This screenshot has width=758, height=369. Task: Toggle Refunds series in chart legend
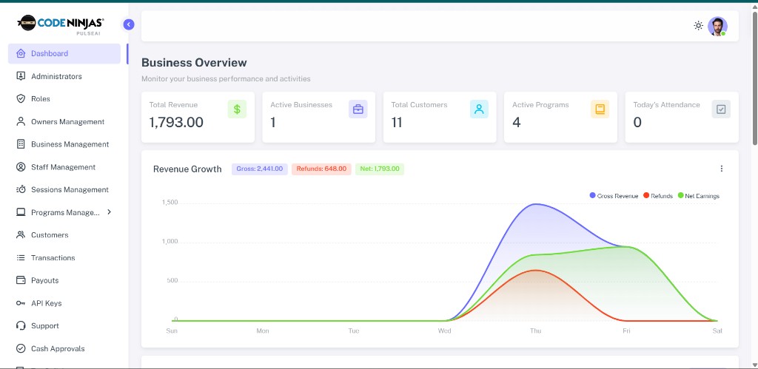tap(658, 196)
